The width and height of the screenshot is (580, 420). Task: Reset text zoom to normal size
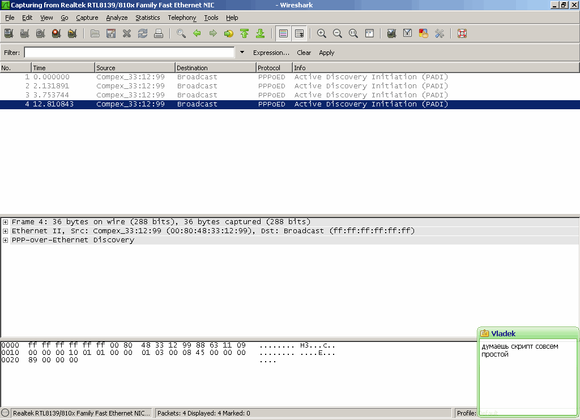pos(353,33)
